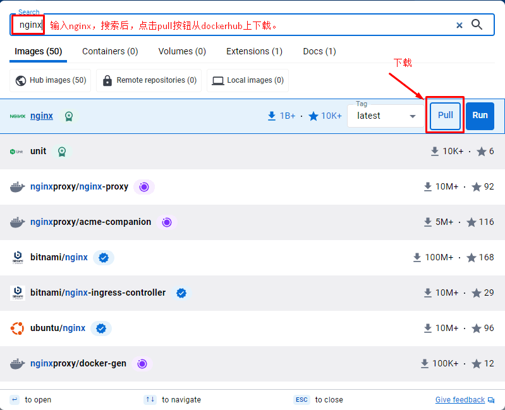Click the Docker whale icon for nginxproxy/nginx-proxy
Image resolution: width=505 pixels, height=410 pixels.
[x=18, y=187]
